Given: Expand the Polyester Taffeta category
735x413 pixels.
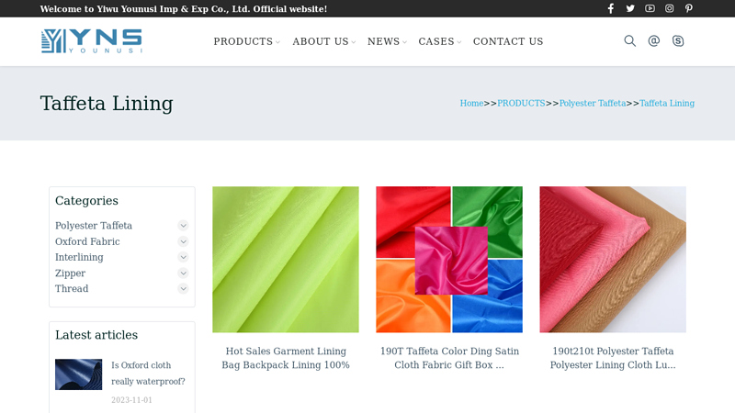Looking at the screenshot, I should [183, 226].
